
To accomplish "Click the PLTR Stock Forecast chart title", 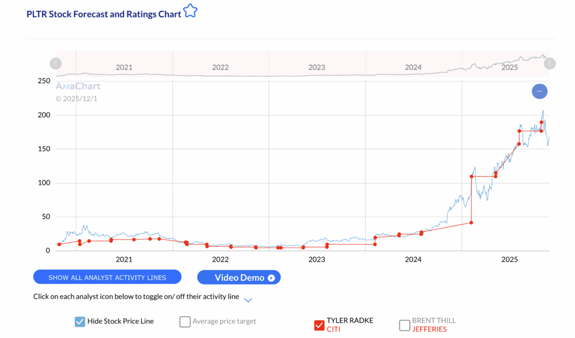I will pyautogui.click(x=104, y=14).
